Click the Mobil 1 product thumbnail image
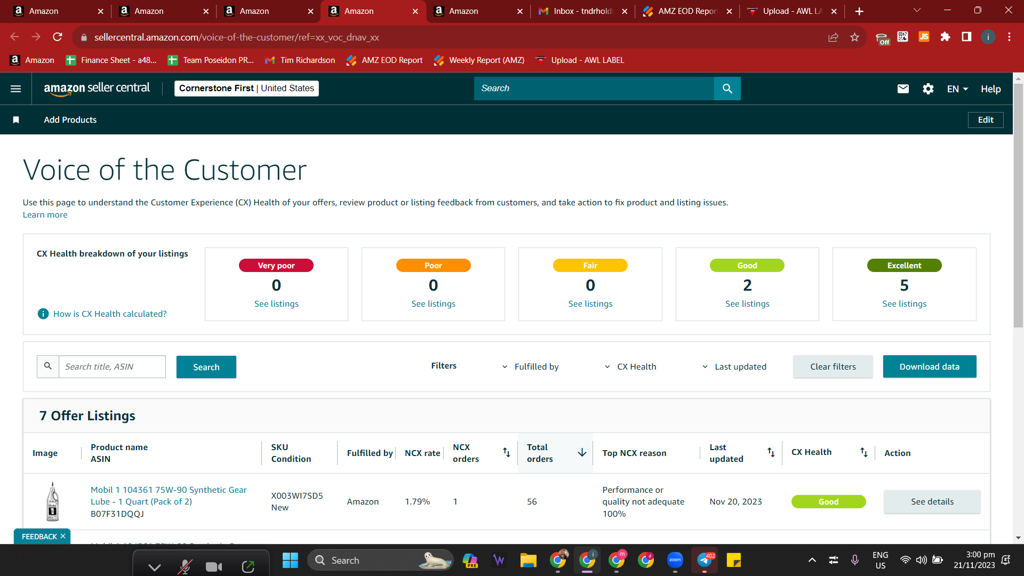Screen dimensions: 1024x576 [x=52, y=501]
